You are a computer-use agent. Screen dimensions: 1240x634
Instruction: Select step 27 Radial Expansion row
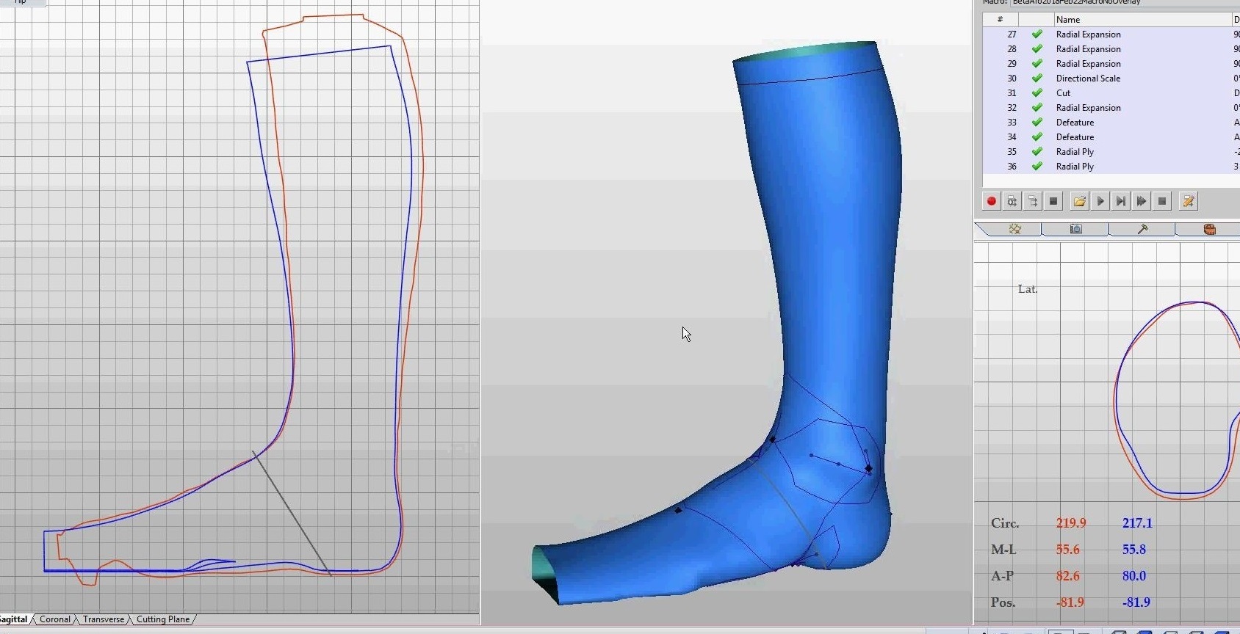[x=1088, y=34]
